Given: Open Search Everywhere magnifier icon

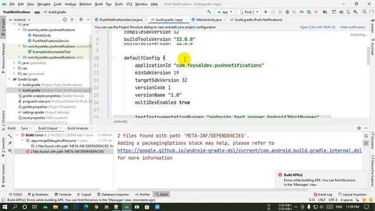Looking at the screenshot, I should (364, 12).
